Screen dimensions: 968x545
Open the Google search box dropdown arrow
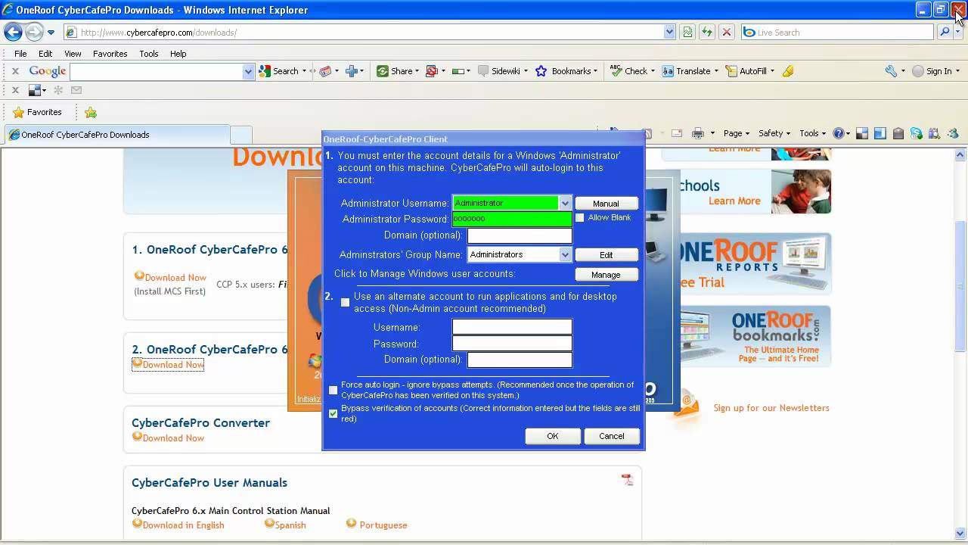[x=248, y=71]
